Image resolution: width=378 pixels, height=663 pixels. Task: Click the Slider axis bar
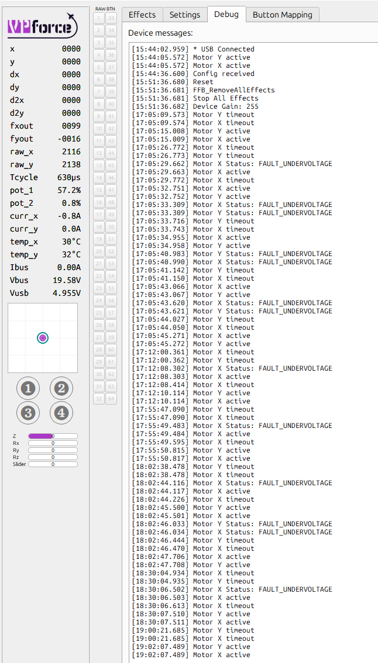pos(53,464)
